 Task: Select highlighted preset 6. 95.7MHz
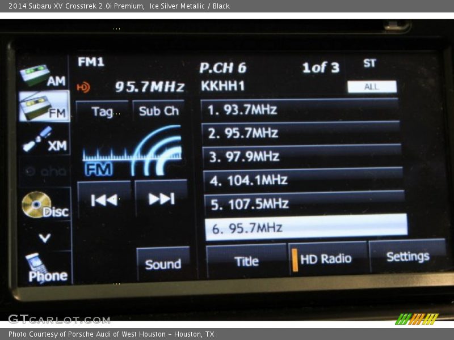306,228
